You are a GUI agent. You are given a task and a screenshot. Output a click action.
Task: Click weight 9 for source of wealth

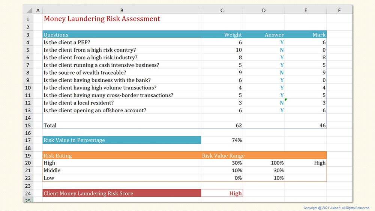point(222,72)
